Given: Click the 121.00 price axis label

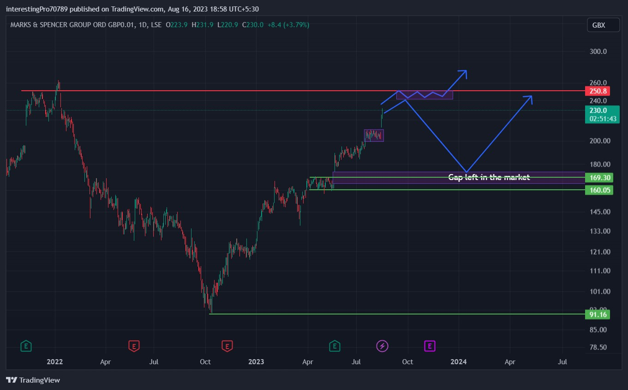Looking at the screenshot, I should 600,252.
